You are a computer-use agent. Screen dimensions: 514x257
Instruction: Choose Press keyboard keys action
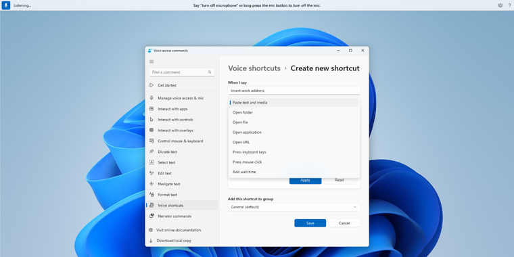(x=294, y=152)
